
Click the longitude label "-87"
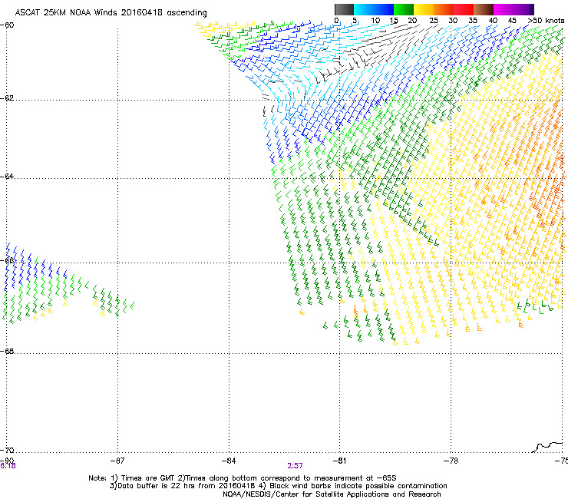[x=117, y=461]
